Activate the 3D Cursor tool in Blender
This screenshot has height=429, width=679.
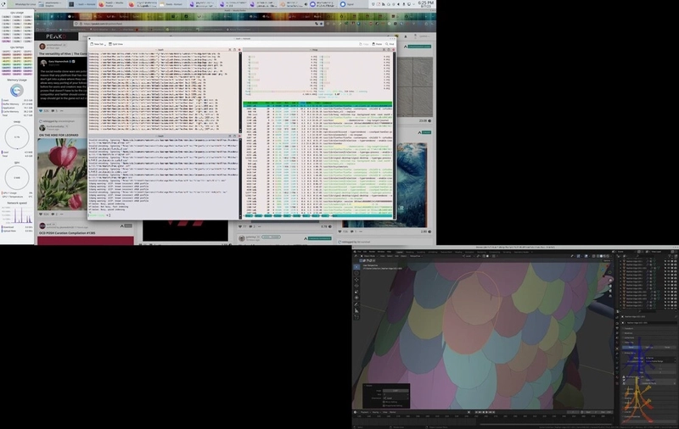356,271
